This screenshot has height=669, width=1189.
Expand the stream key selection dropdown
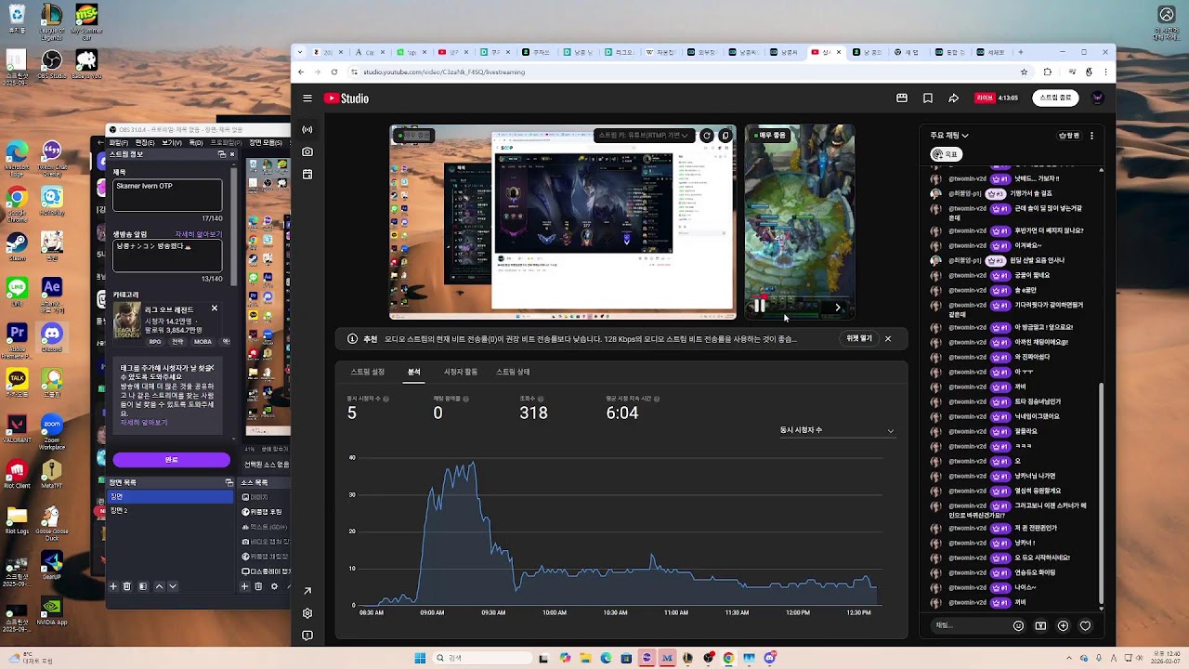click(x=643, y=136)
